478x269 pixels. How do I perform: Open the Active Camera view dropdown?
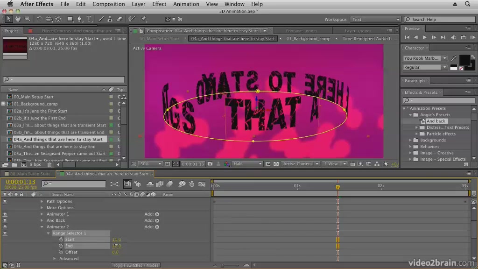point(300,164)
